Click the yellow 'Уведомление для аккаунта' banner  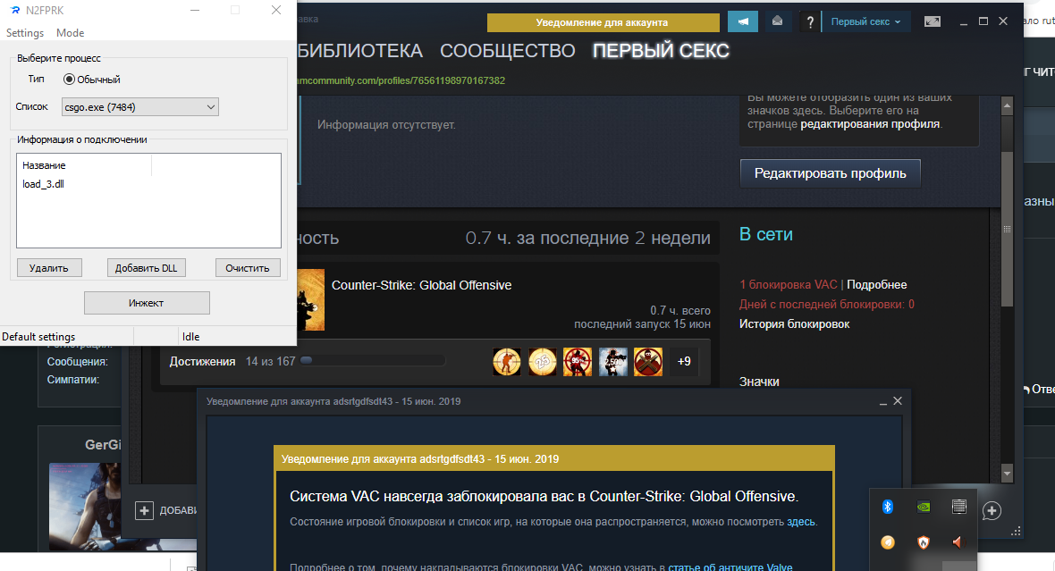pyautogui.click(x=603, y=22)
